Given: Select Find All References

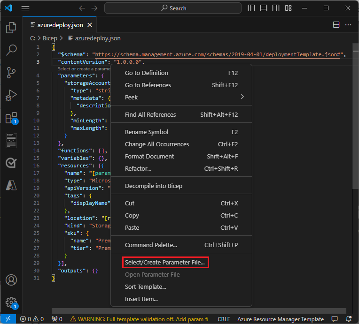Looking at the screenshot, I should tap(181, 114).
